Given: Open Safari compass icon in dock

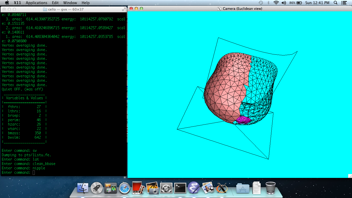Looking at the screenshot, I should [x=124, y=188].
